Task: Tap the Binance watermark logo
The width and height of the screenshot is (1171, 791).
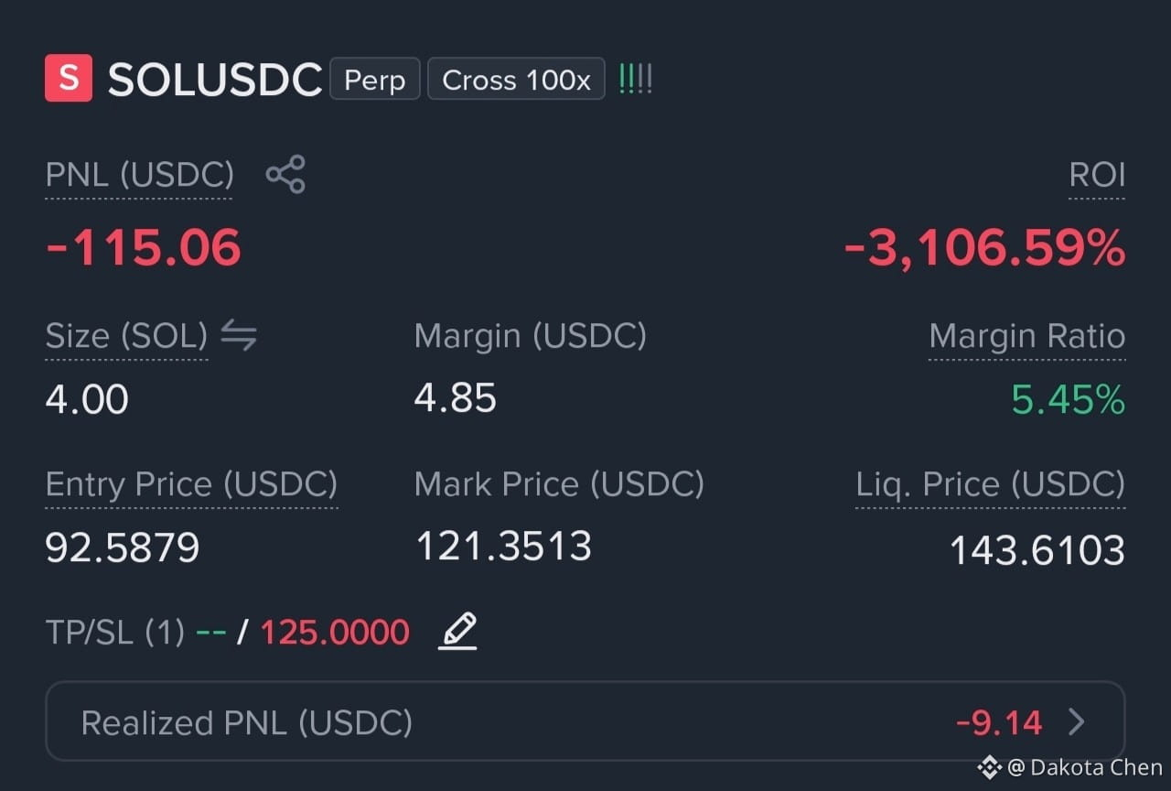Action: tap(990, 766)
